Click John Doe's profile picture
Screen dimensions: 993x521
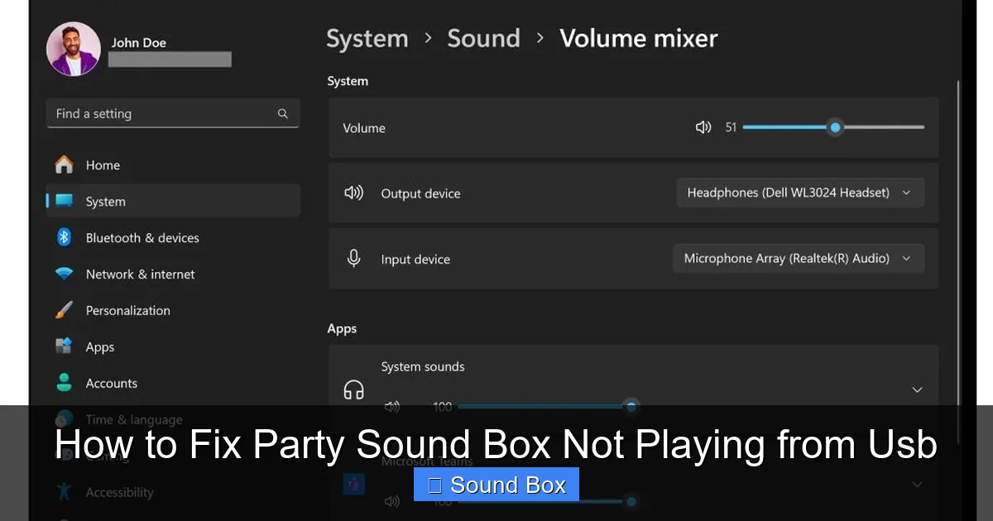click(x=73, y=49)
